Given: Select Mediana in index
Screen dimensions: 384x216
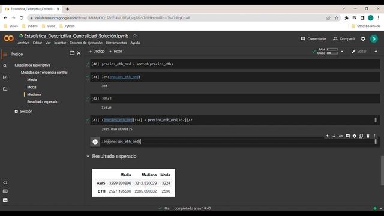Looking at the screenshot, I should pyautogui.click(x=34, y=95).
